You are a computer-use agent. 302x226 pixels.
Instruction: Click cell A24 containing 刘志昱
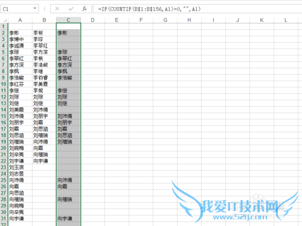[x=20, y=174]
